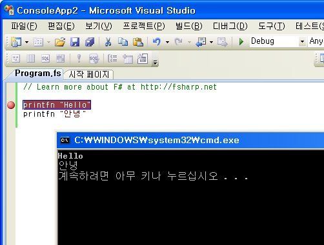
Task: Click the Show Criteria grid pane icon
Action: (x=30, y=58)
